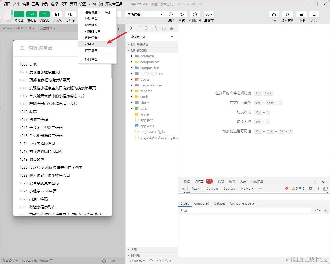Open the extensions icon in editor sidebar
Screen dimensions: 330x264
tap(155, 28)
